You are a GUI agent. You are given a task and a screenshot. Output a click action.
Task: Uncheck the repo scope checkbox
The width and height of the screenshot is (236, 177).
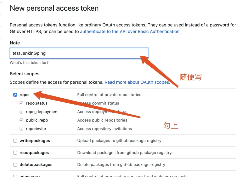[15, 95]
